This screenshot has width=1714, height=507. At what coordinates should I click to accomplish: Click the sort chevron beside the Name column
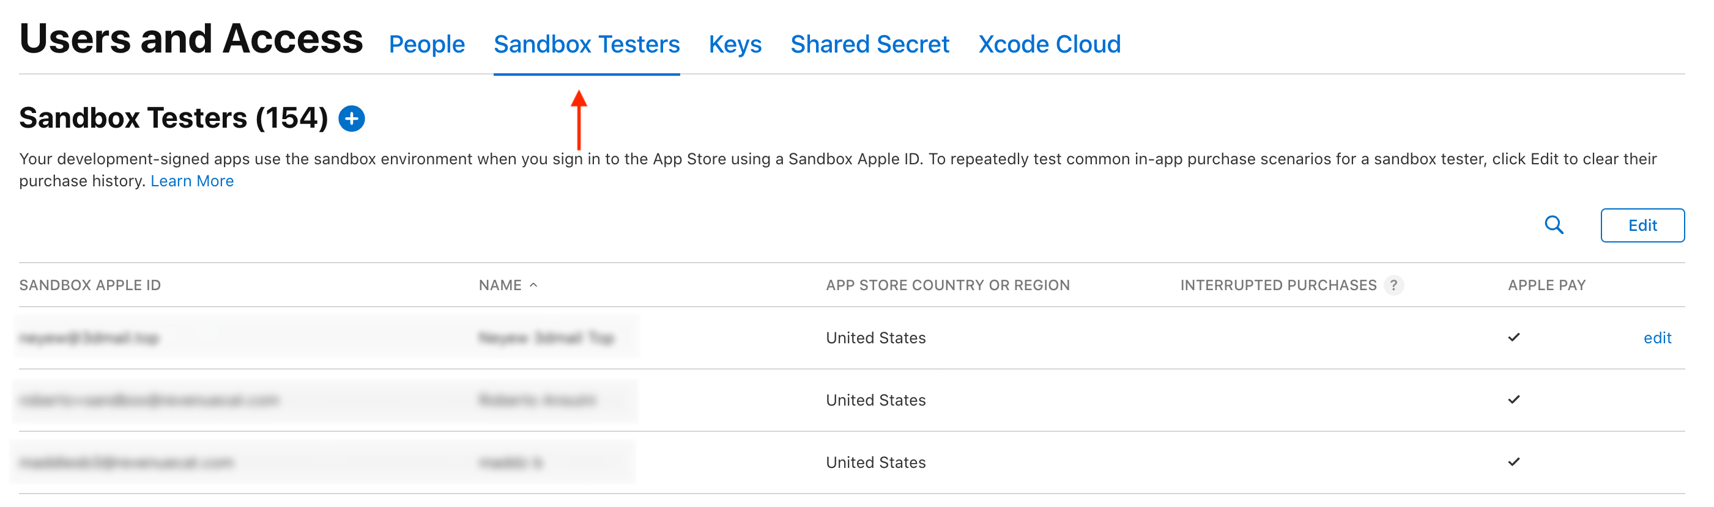click(x=533, y=286)
